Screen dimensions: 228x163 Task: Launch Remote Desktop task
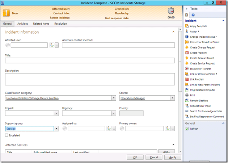[x=200, y=101]
